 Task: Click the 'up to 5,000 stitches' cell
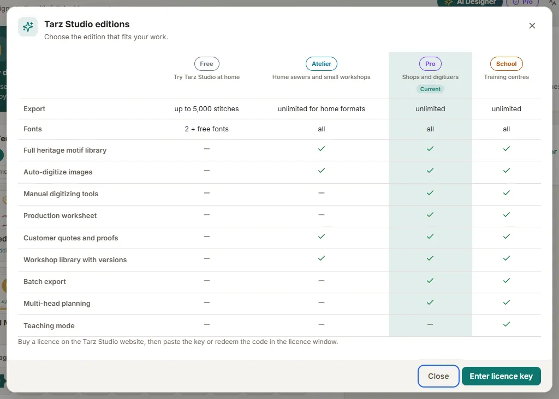(x=206, y=109)
